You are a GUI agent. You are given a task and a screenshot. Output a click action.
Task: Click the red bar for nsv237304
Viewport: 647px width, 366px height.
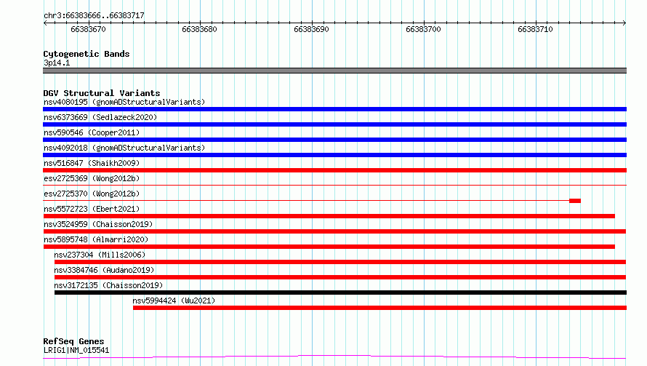(x=340, y=262)
